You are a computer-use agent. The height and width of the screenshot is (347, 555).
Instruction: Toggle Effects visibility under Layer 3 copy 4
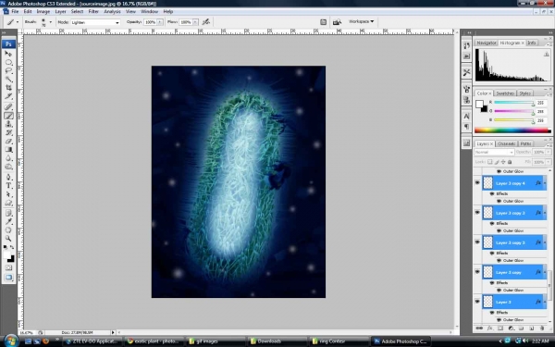492,193
